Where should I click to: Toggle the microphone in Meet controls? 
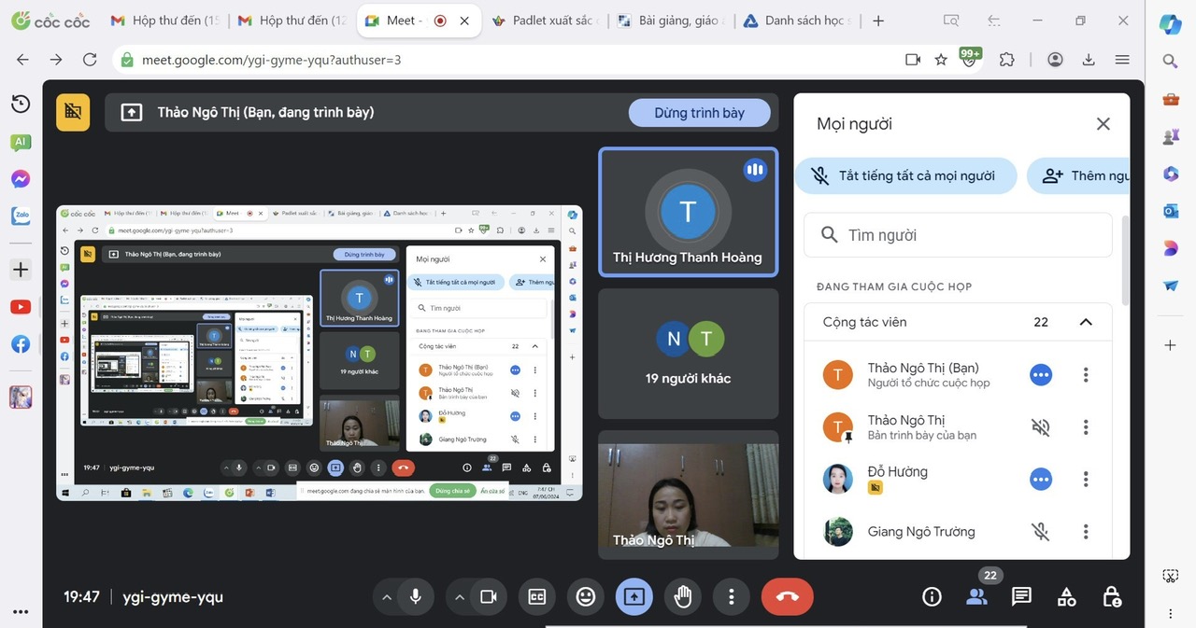[x=415, y=596]
